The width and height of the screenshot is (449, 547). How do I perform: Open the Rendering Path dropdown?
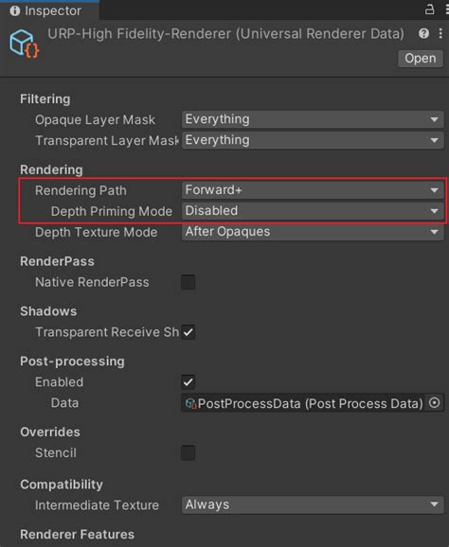[x=313, y=190]
